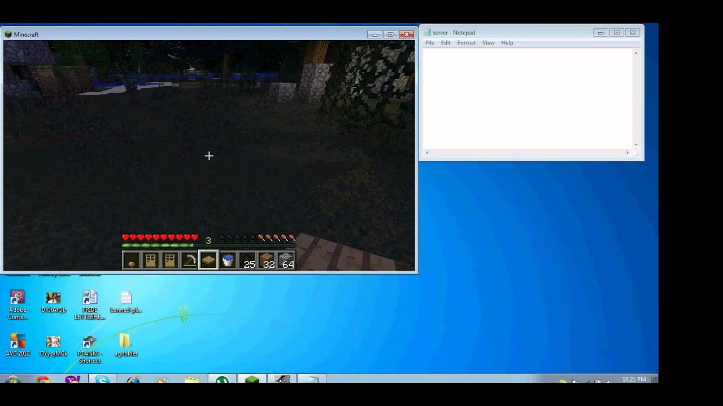Minimize the server Notepad window
Image resolution: width=723 pixels, height=406 pixels.
click(601, 33)
